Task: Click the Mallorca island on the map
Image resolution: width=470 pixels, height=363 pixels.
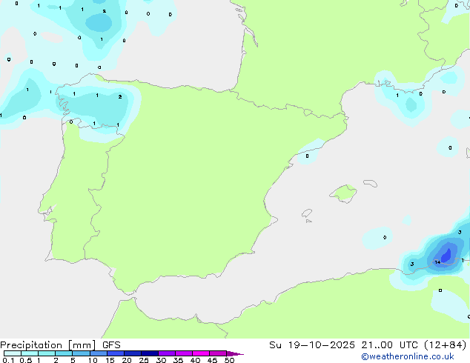Action: (x=343, y=193)
